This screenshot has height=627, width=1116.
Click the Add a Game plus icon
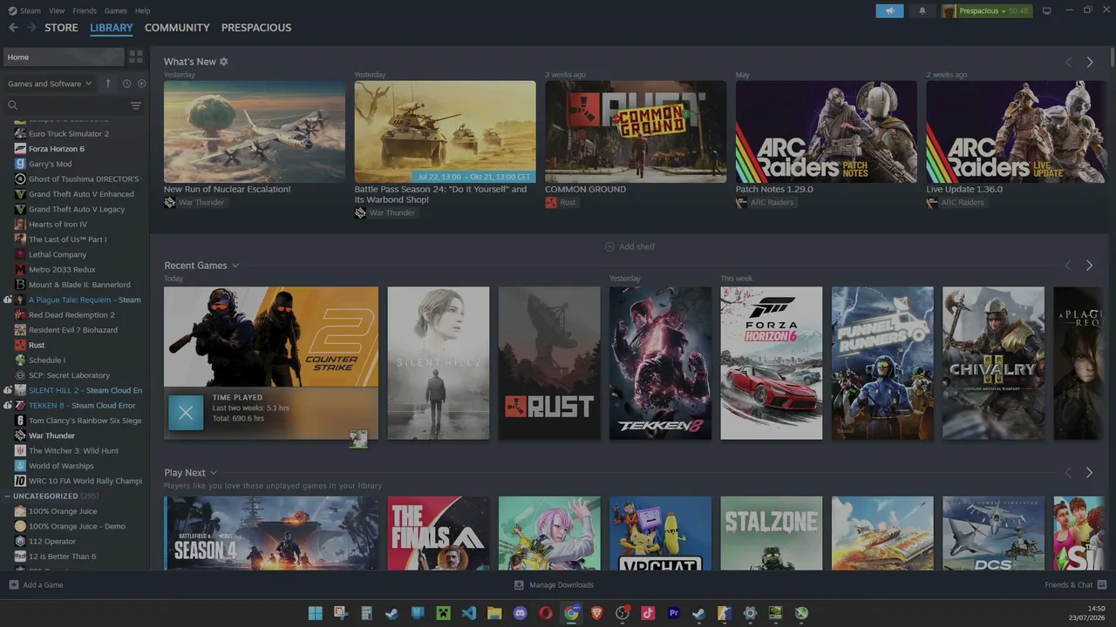13,585
